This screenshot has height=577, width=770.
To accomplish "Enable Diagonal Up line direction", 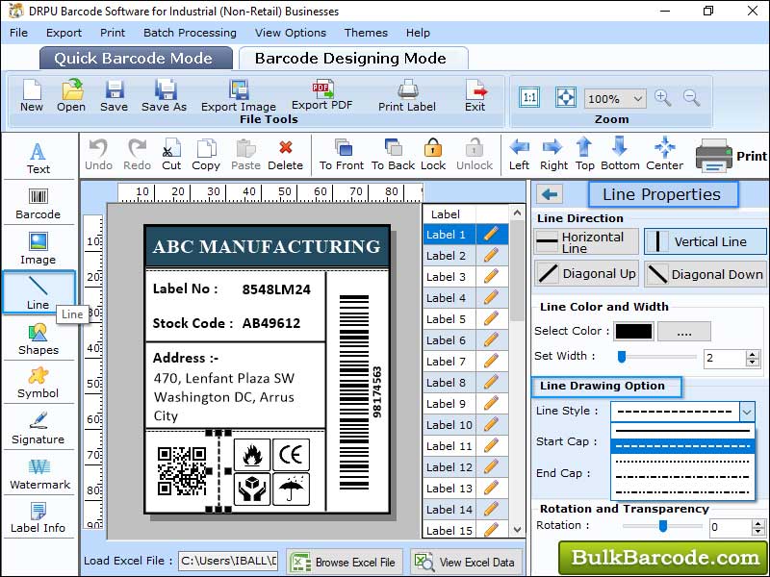I will click(585, 274).
